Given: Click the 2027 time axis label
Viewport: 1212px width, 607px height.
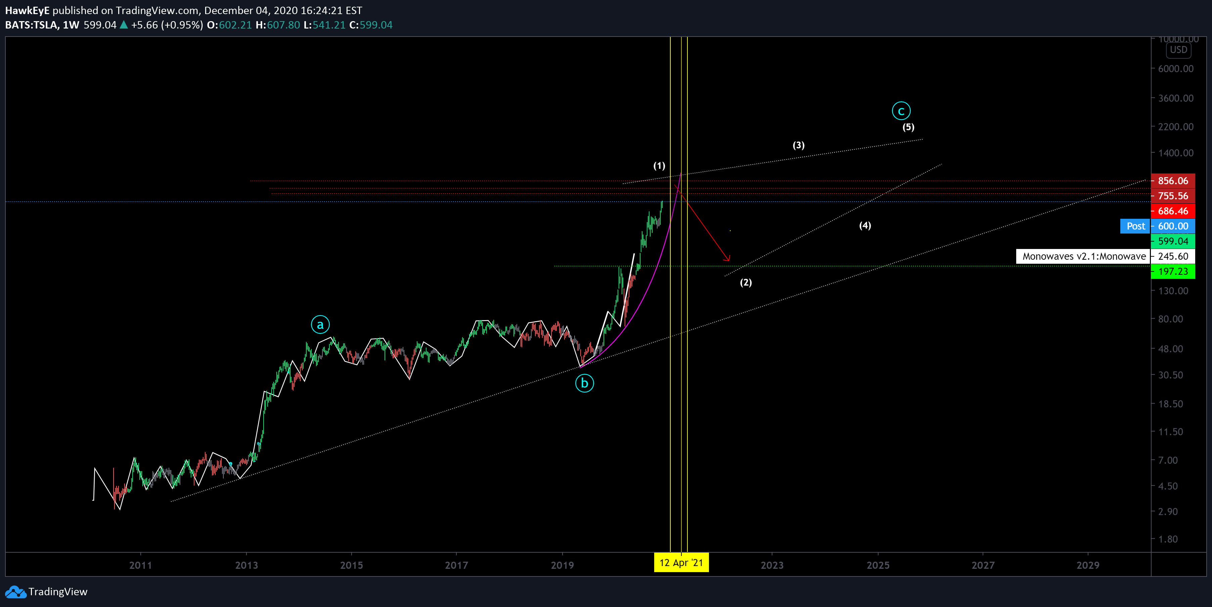Looking at the screenshot, I should [983, 565].
